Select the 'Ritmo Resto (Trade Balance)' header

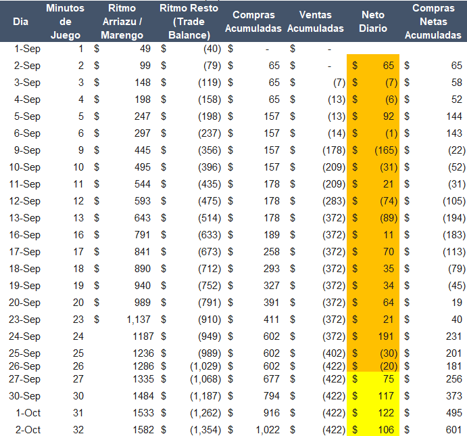(x=189, y=22)
